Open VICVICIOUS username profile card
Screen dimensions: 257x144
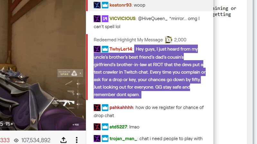click(x=122, y=19)
